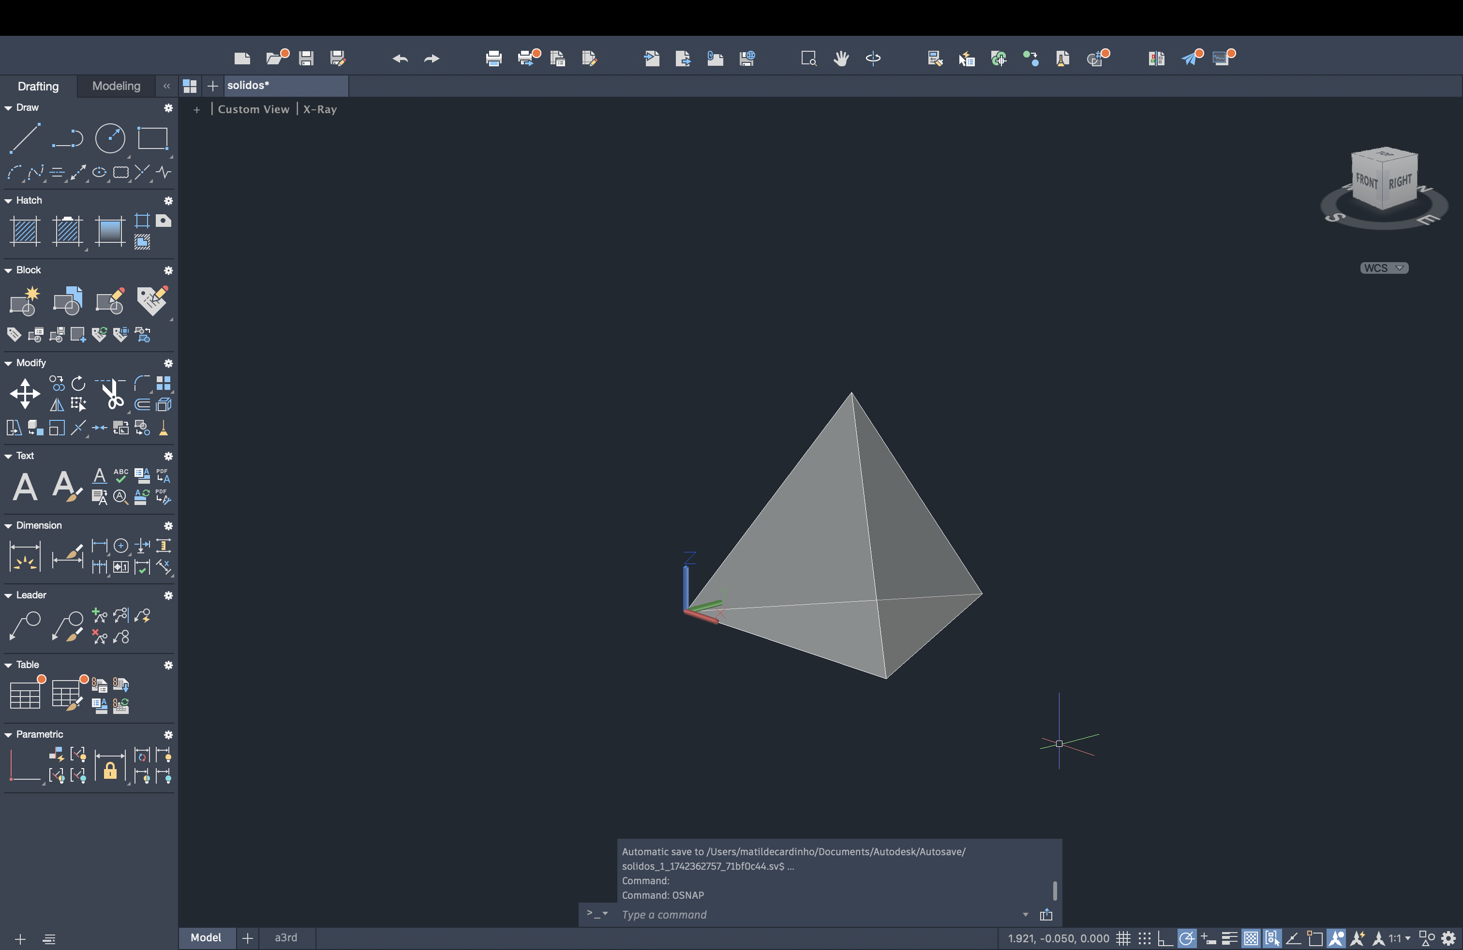Open the annotation scale 1:1 dropdown

coord(1399,938)
